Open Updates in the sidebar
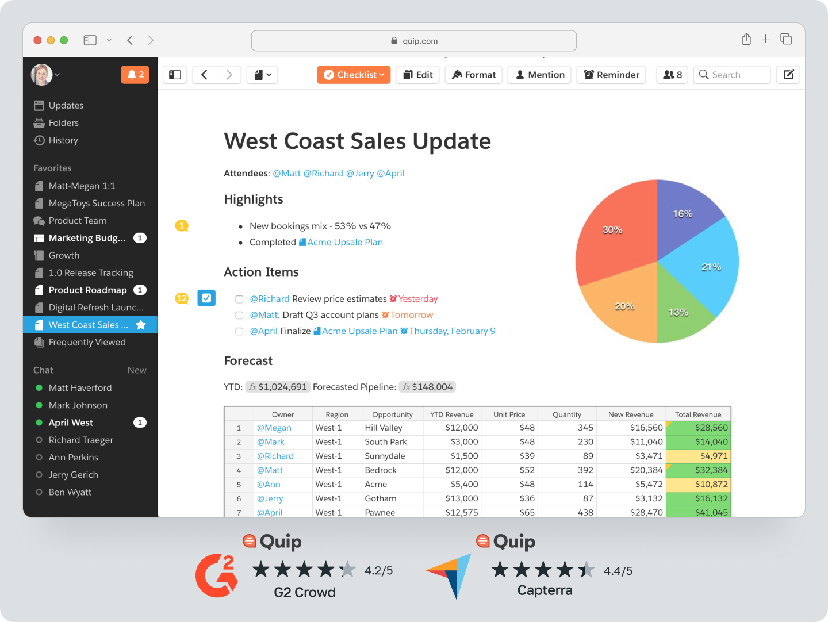The width and height of the screenshot is (828, 622). point(66,106)
